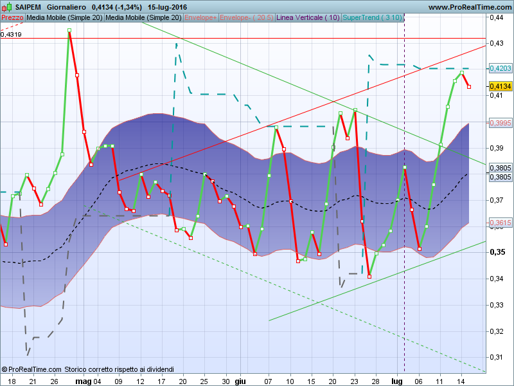The height and width of the screenshot is (386, 514).
Task: Click the 0,32 price axis label
Action: [x=496, y=331]
